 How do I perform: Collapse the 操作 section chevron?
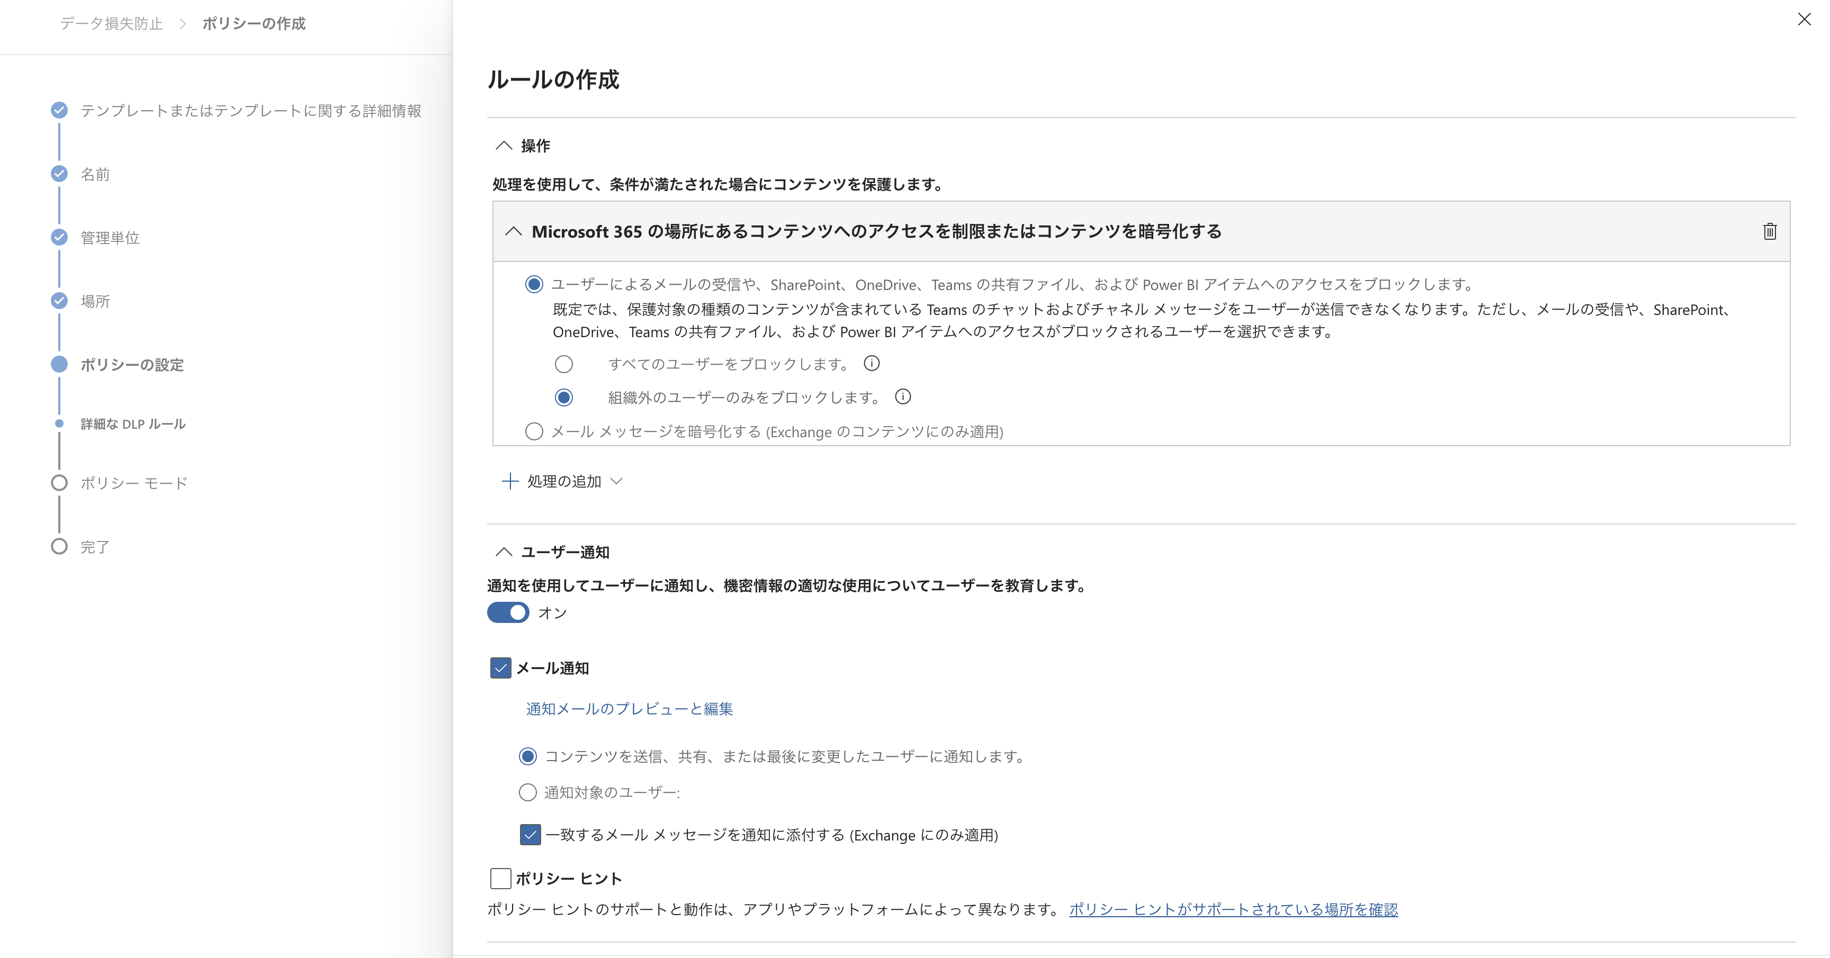point(504,146)
